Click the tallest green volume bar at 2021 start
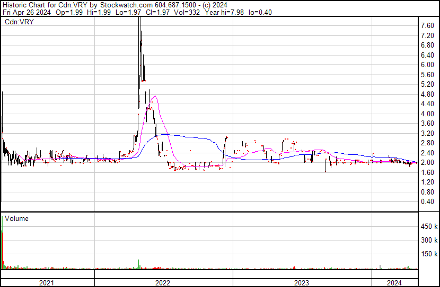The image size is (440, 287). [2, 243]
